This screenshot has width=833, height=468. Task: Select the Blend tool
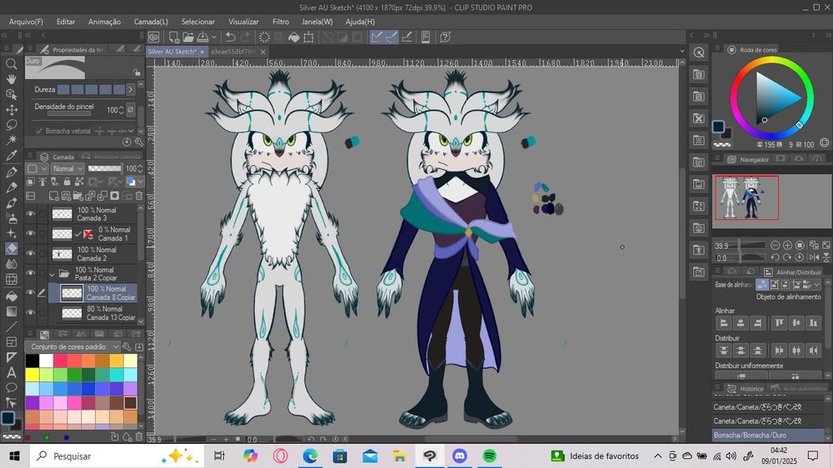[11, 263]
